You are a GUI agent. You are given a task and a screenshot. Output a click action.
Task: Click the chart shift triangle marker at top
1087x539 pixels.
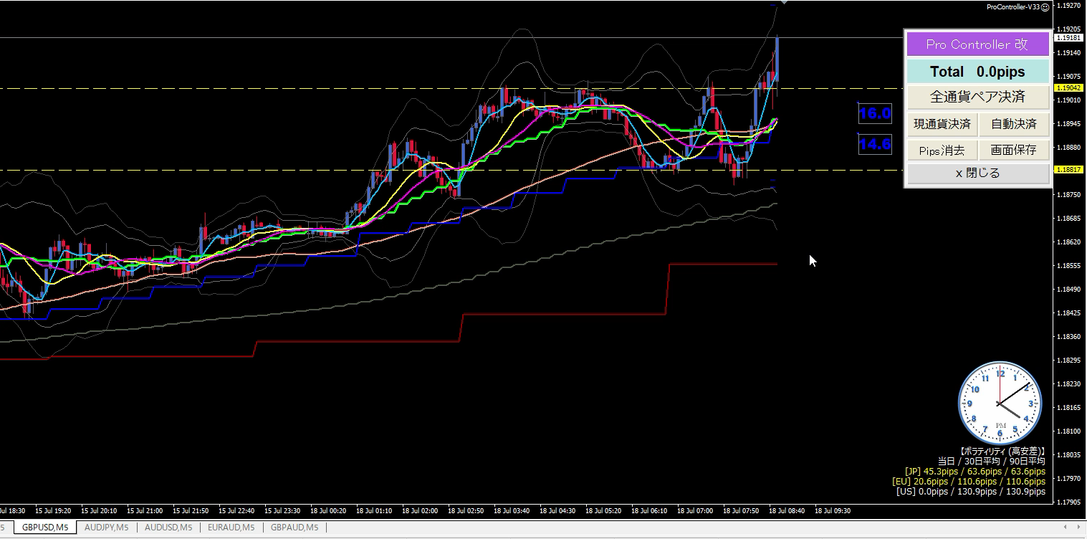pyautogui.click(x=783, y=3)
